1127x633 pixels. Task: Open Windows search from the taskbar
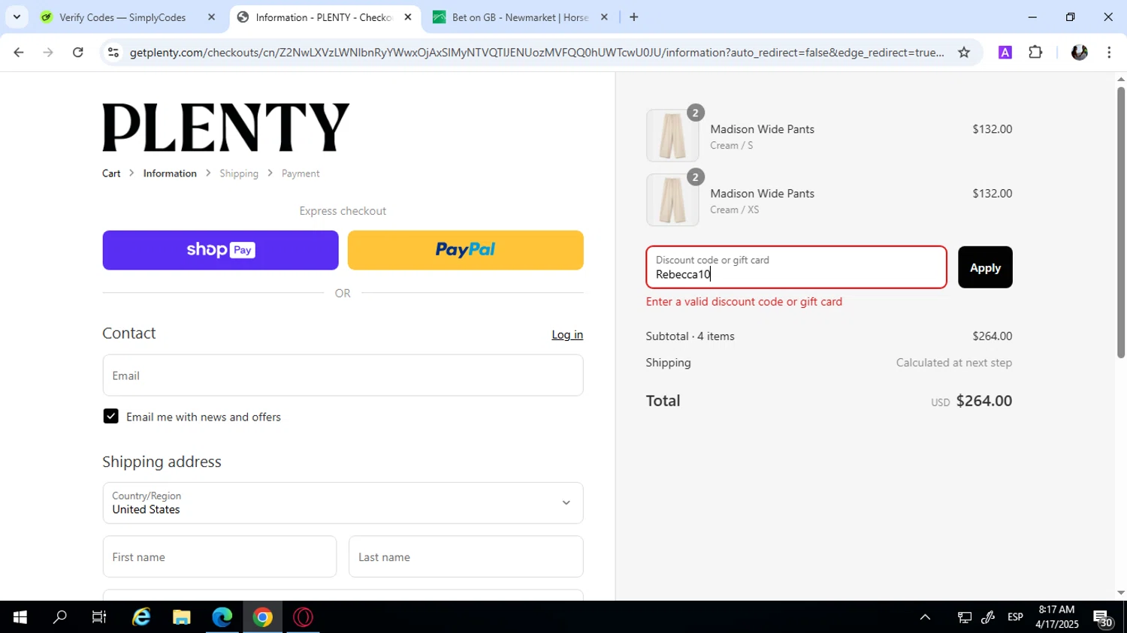[x=59, y=617]
